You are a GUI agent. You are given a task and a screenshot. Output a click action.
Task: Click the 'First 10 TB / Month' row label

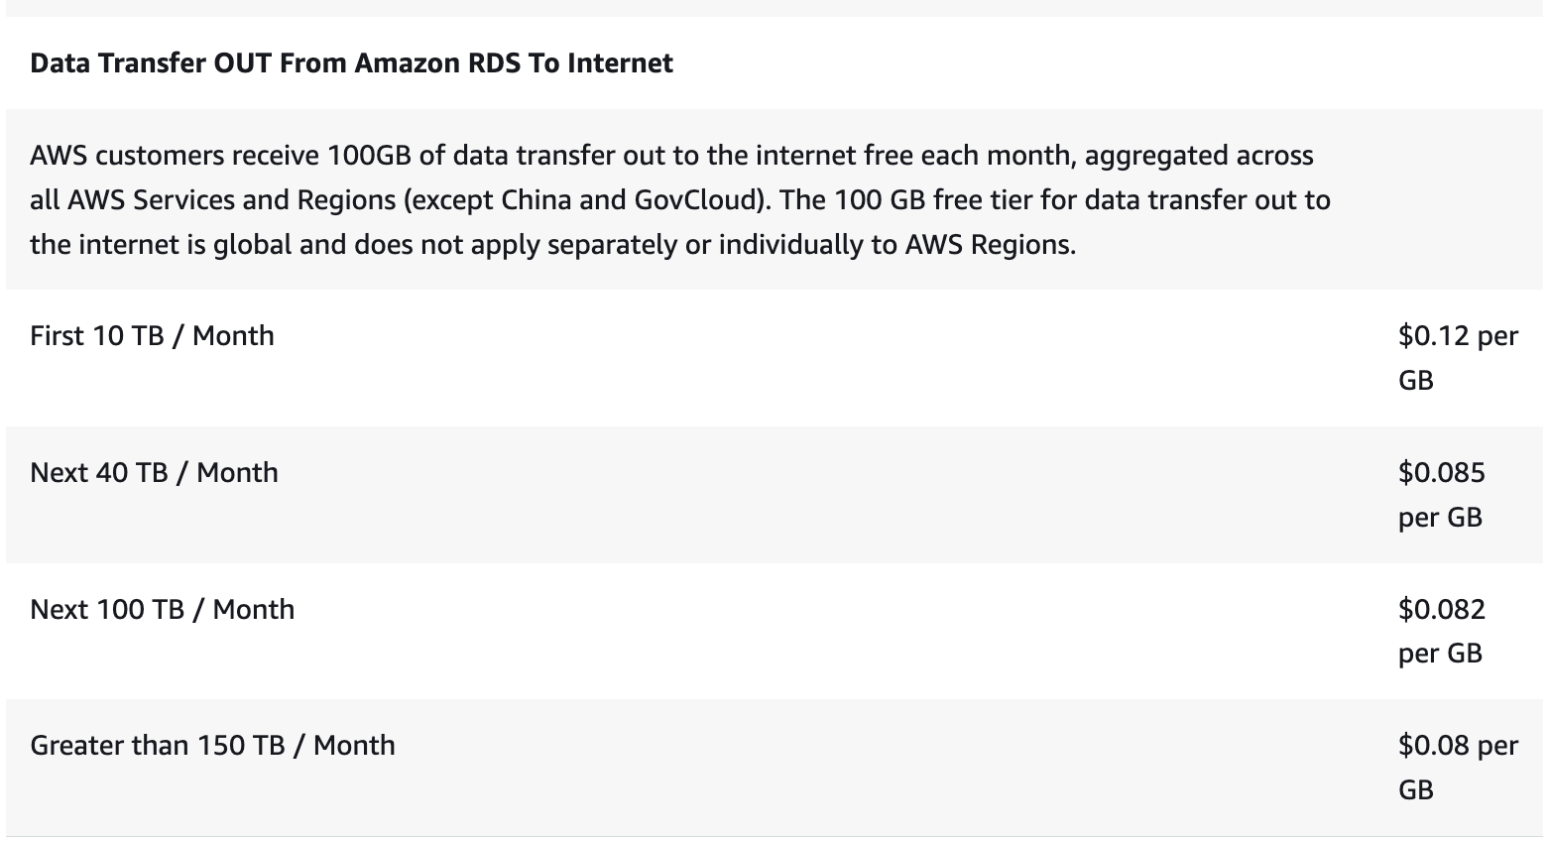[152, 336]
